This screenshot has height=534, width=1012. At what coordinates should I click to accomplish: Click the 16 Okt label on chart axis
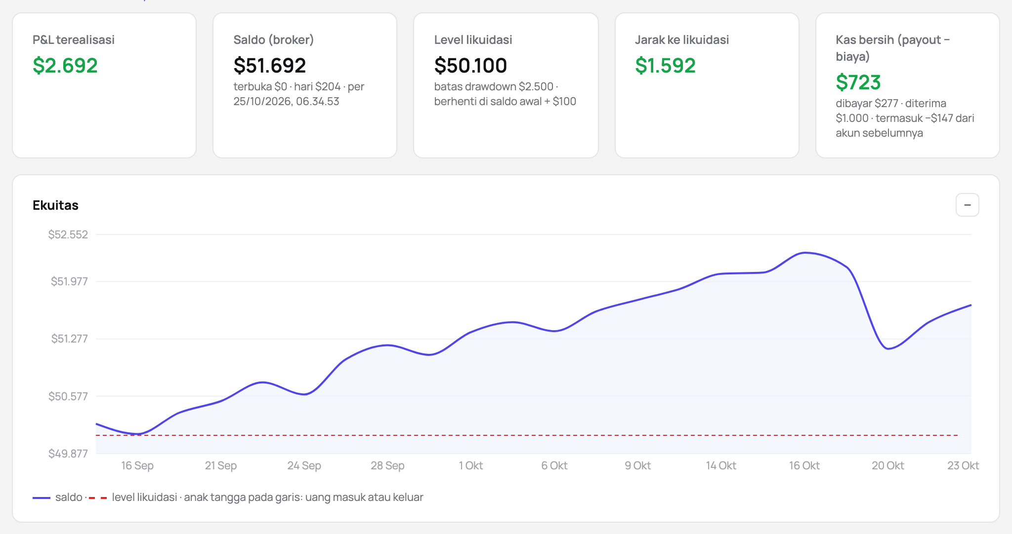[804, 465]
